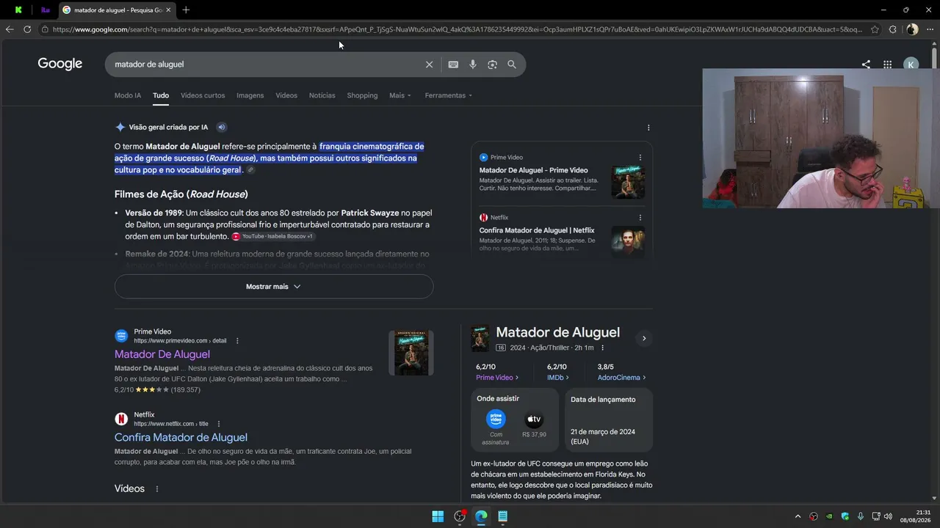Viewport: 940px width, 528px height.
Task: Open poster thumbnail in the knowledge panel header
Action: (x=480, y=338)
